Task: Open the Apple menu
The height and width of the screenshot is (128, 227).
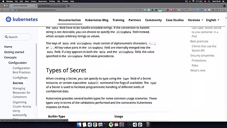Action: (3, 1)
